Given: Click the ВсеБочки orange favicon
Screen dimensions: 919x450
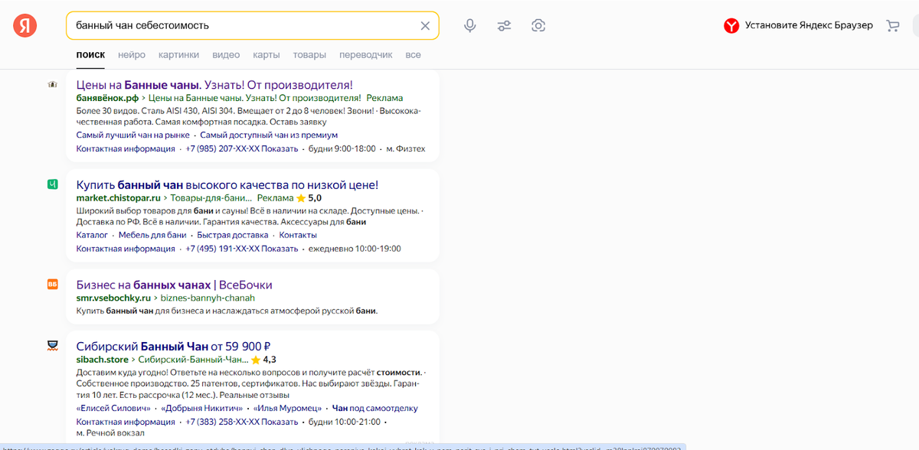Looking at the screenshot, I should (52, 285).
